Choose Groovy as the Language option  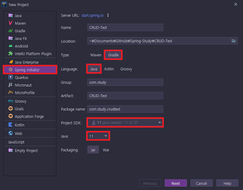(x=126, y=69)
